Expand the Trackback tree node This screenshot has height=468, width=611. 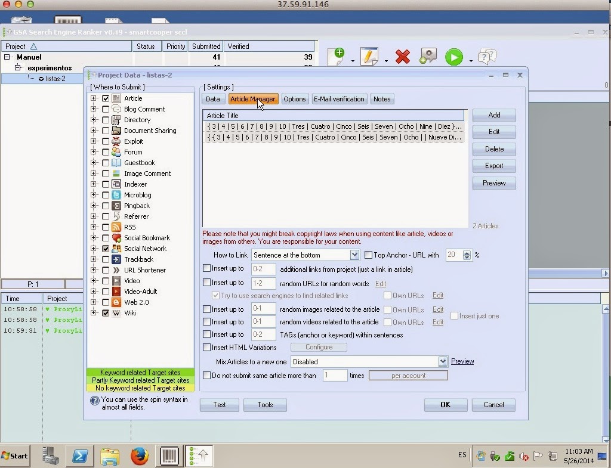[94, 259]
